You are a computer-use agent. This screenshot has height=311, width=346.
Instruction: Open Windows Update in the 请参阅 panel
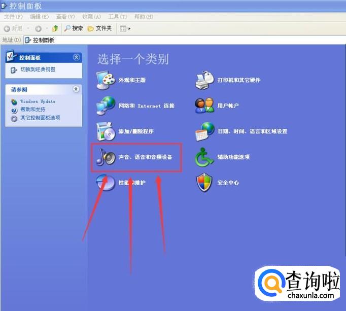(38, 101)
